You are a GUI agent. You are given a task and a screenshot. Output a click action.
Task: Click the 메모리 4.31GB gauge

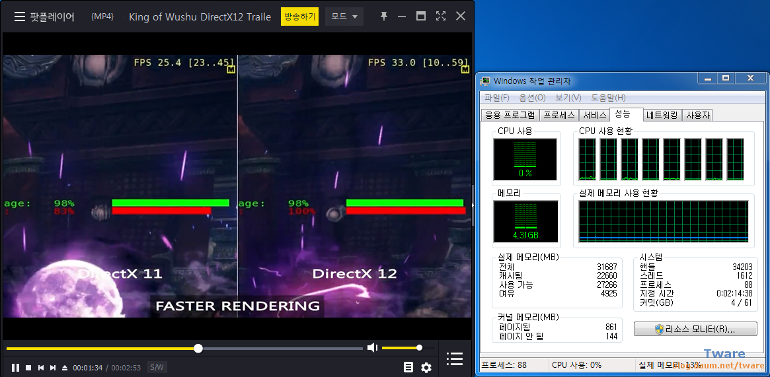point(525,221)
